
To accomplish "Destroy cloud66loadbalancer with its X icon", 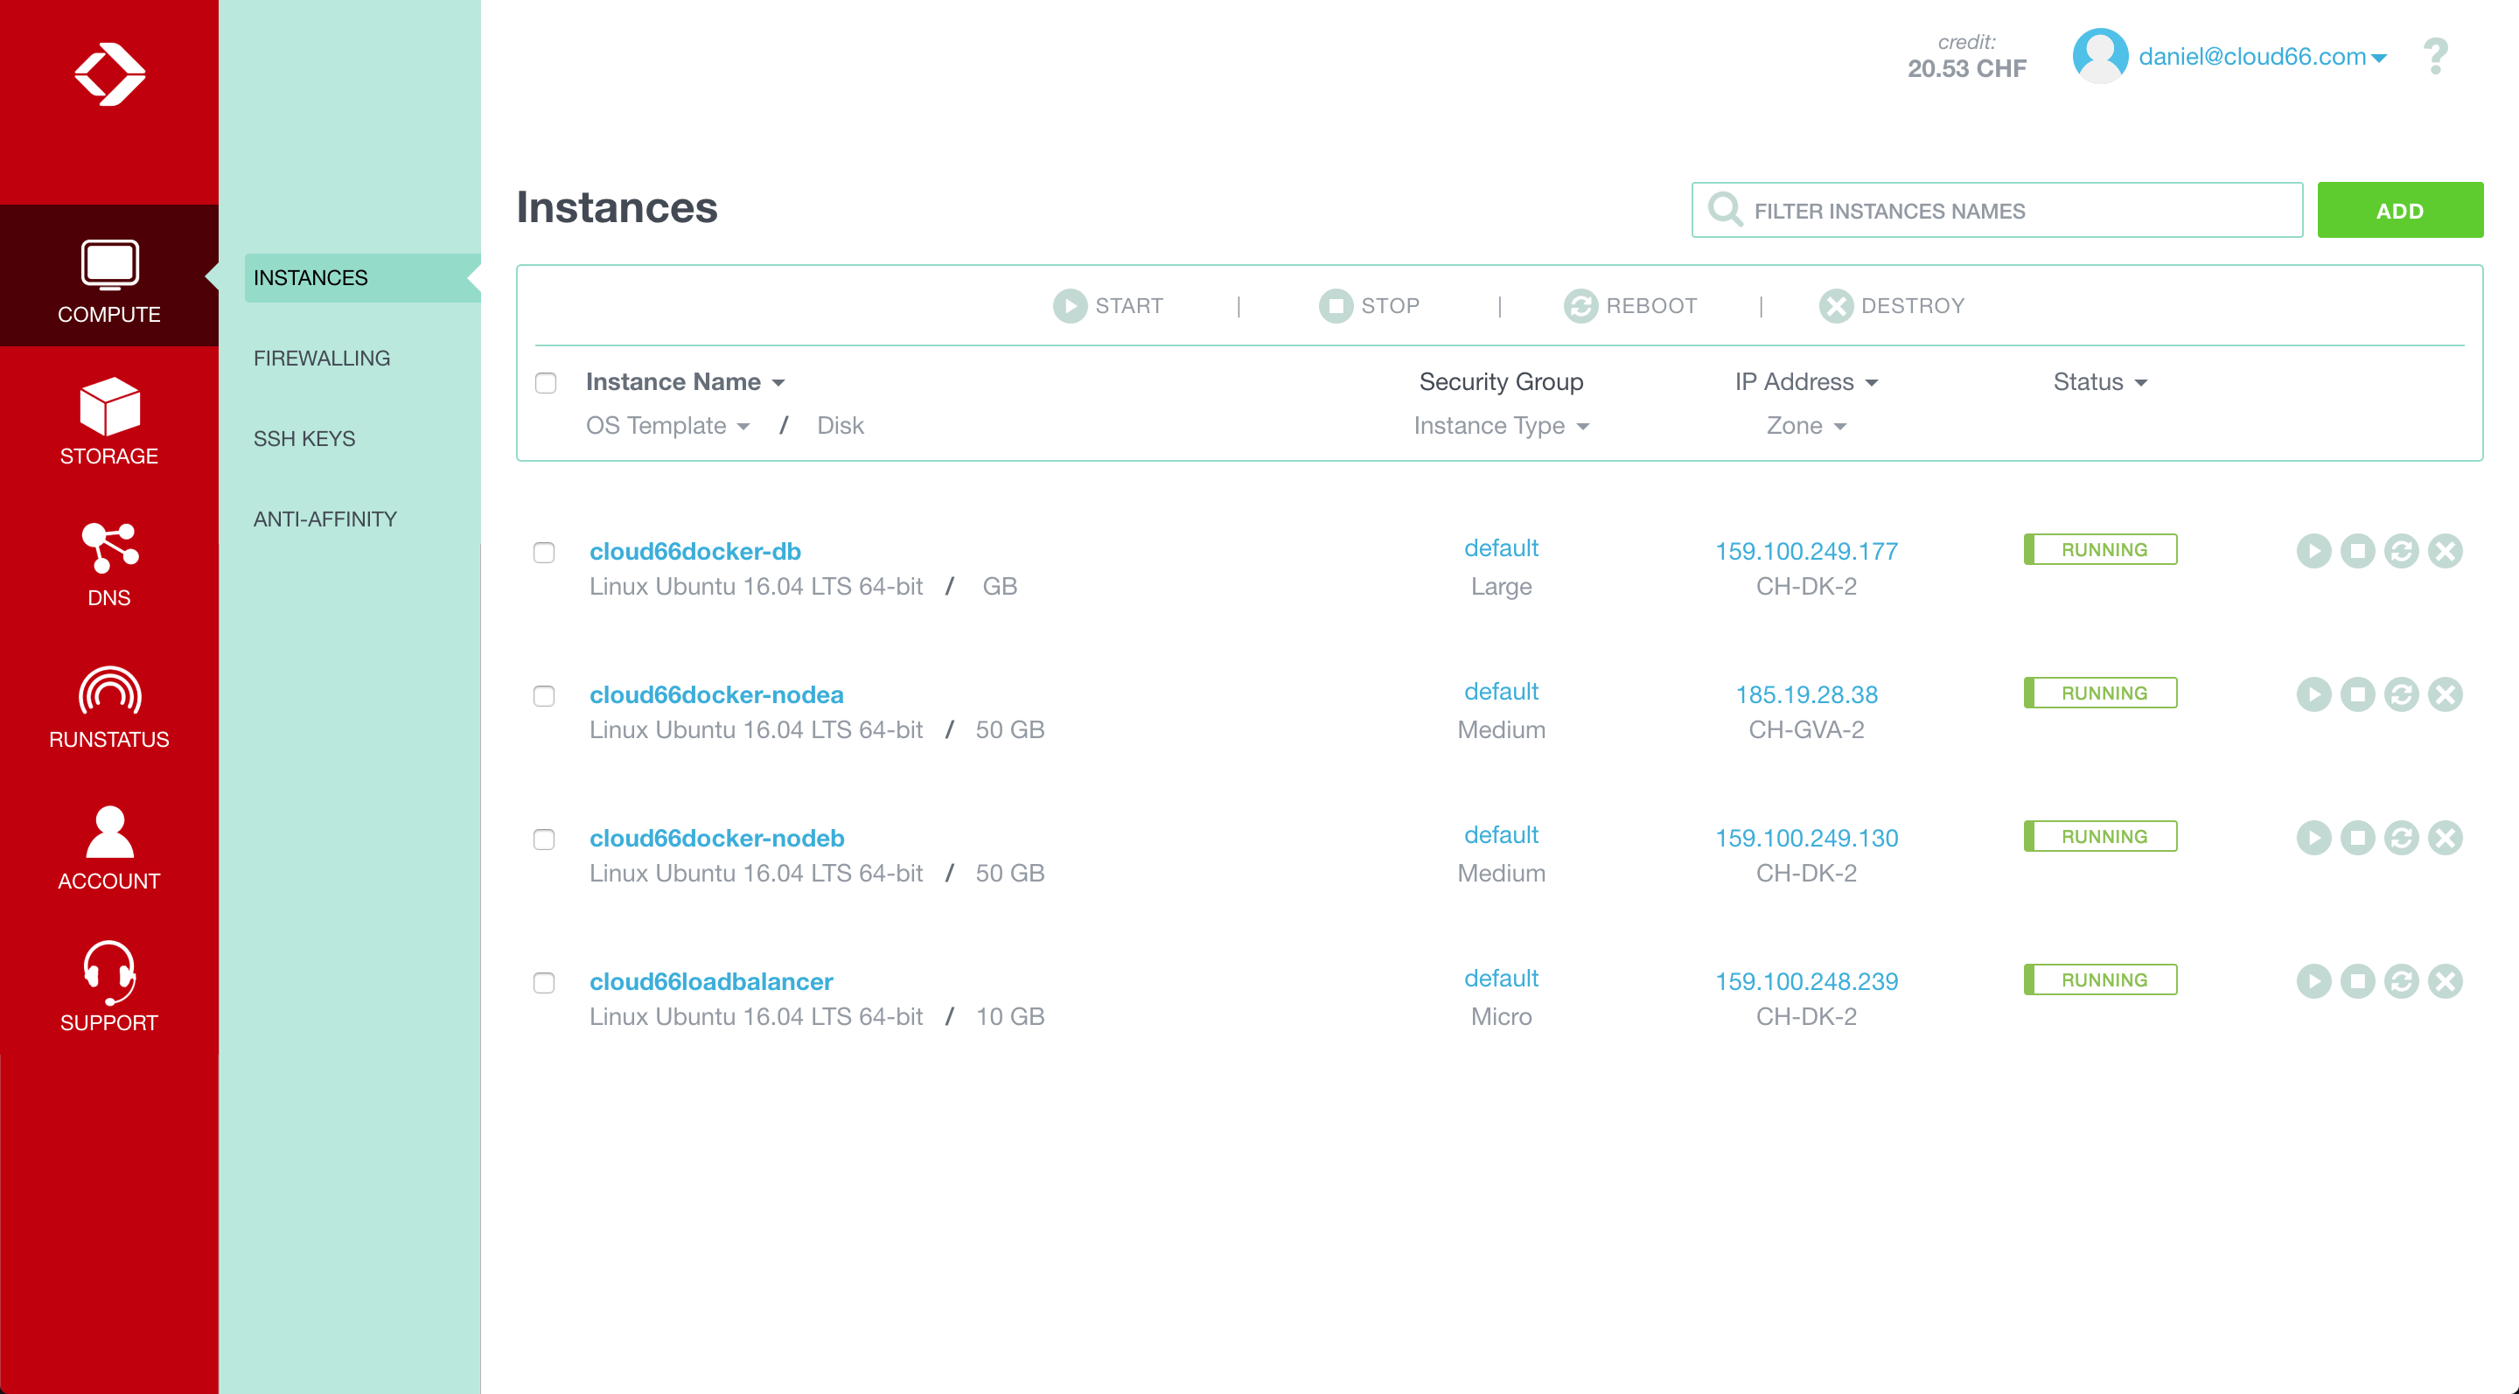I will pos(2446,981).
